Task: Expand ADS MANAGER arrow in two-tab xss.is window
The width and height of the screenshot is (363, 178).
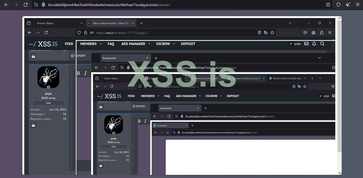Action: (x=149, y=44)
